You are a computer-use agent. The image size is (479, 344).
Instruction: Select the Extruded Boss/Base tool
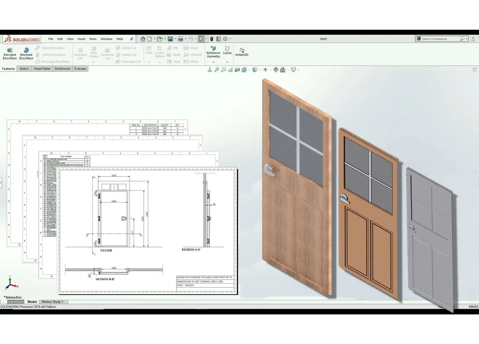click(10, 53)
